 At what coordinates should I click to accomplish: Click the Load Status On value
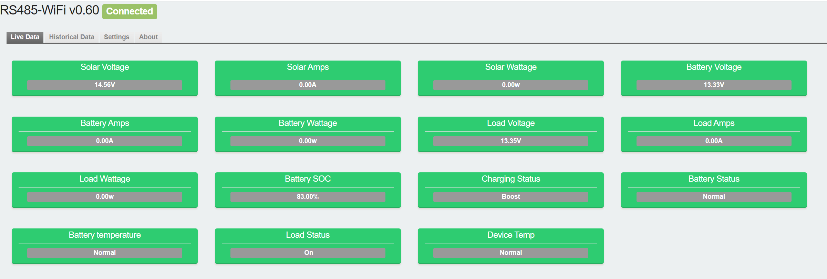(308, 253)
